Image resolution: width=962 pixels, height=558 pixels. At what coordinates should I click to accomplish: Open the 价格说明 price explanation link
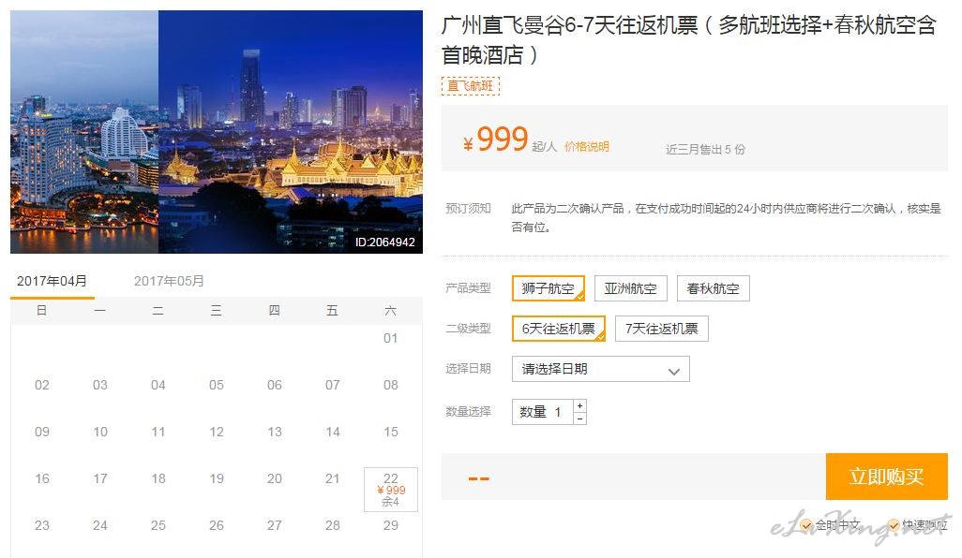[587, 146]
